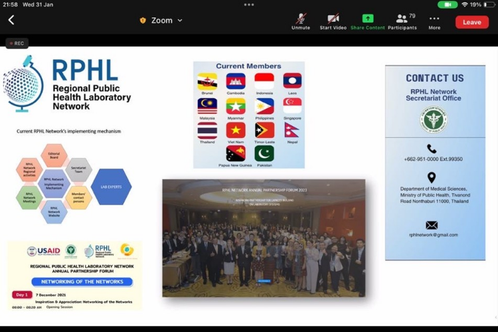Open the Zoom meeting info dropdown
The width and height of the screenshot is (498, 332).
[x=167, y=21]
